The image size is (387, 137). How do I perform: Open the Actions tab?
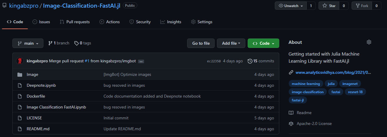pos(110,22)
